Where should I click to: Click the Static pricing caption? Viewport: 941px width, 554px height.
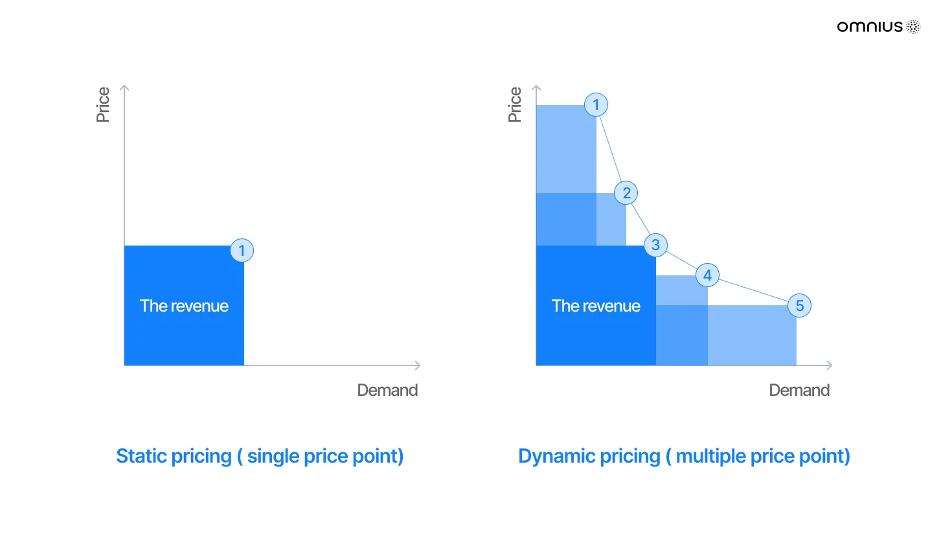tap(260, 456)
